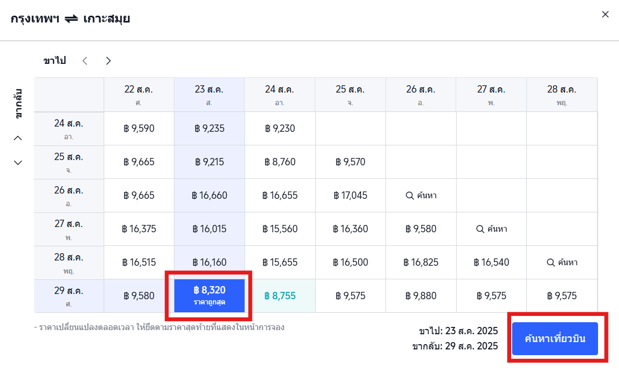619x374 pixels.
Task: Choose the ฿ 9,230 fare cell
Action: tap(280, 129)
